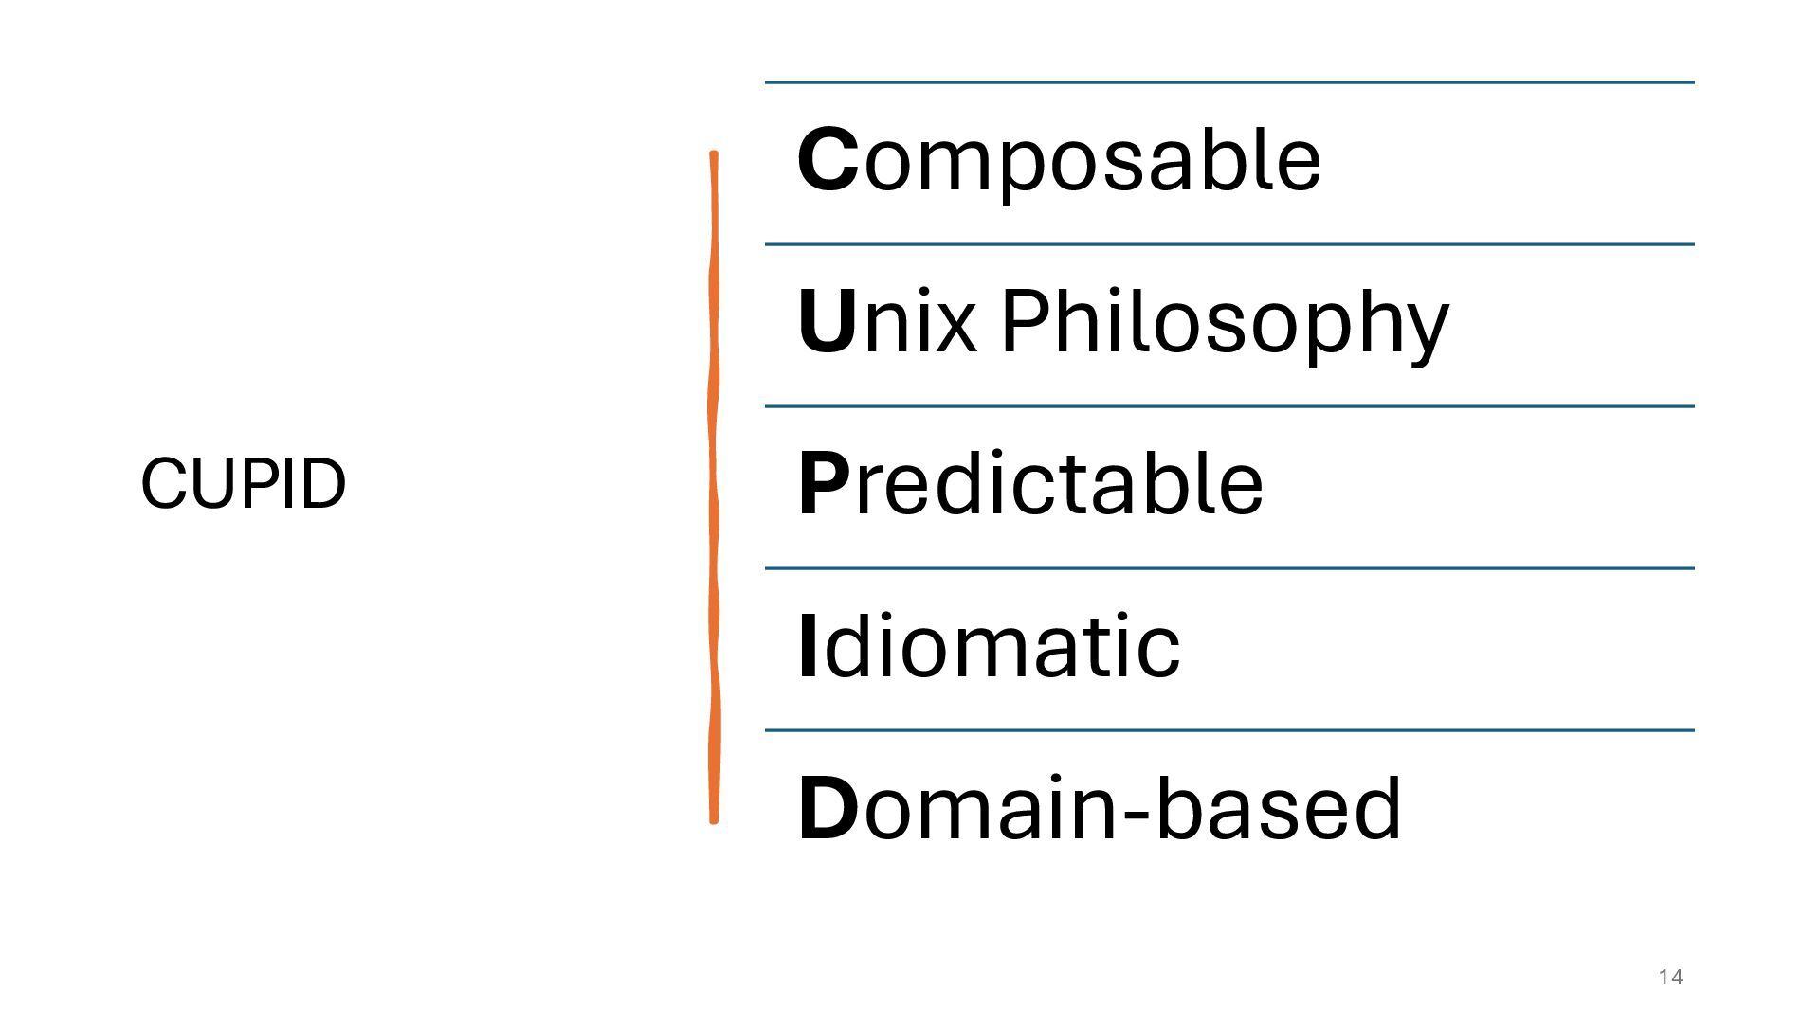Select the blue line above Composable
The image size is (1820, 1023).
[1229, 83]
